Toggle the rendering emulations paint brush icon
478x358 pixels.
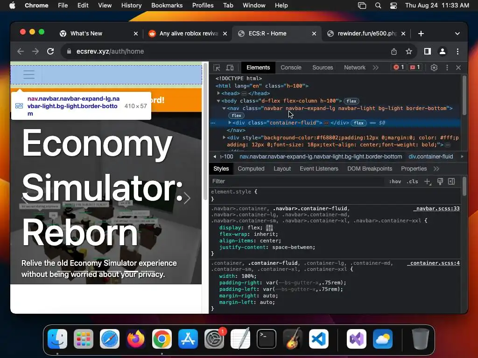pos(440,181)
